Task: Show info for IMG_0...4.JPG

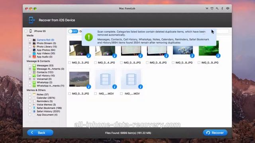Action: click(x=114, y=56)
